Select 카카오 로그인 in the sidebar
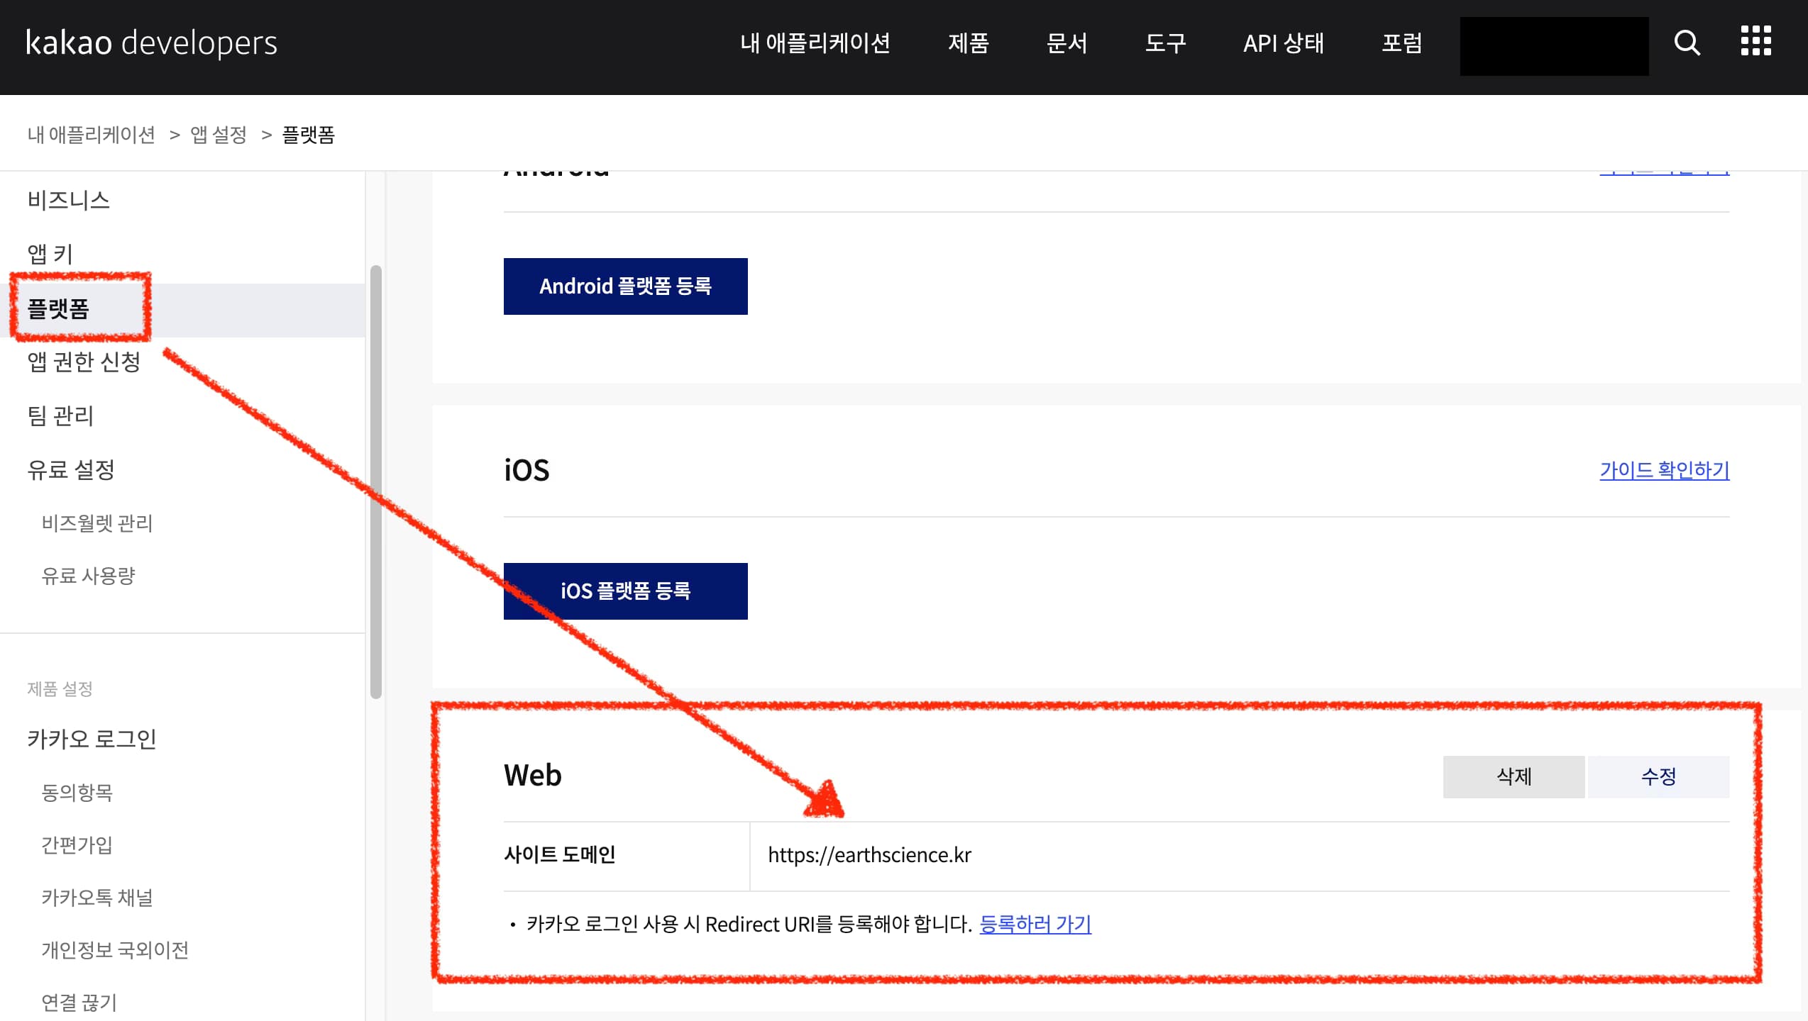The image size is (1808, 1021). click(x=92, y=739)
